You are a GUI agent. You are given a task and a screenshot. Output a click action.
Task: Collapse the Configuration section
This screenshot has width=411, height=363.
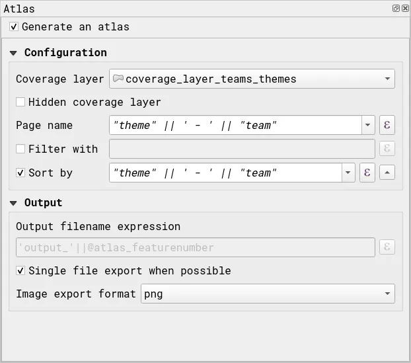14,53
